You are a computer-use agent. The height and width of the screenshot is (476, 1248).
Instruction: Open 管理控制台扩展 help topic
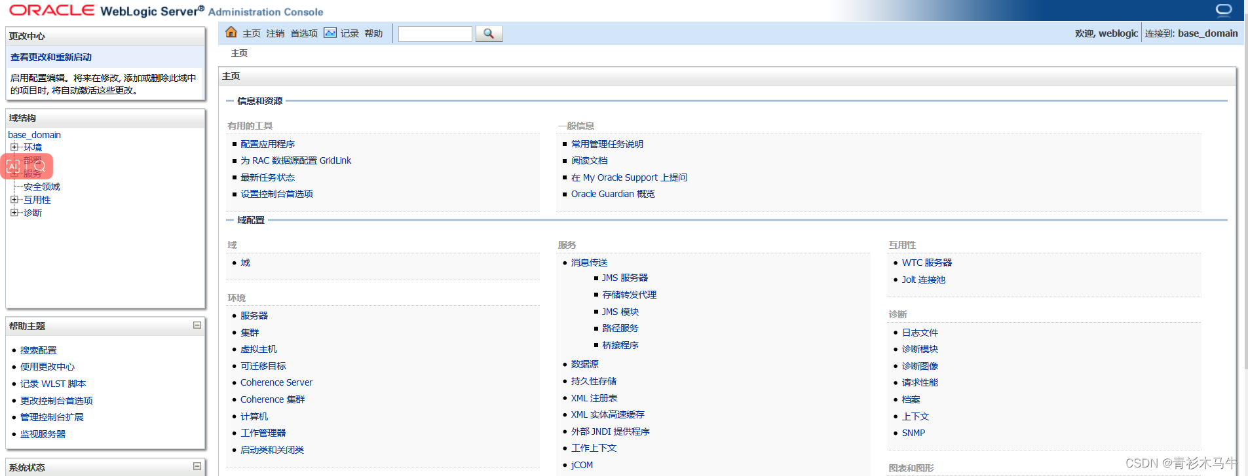click(x=52, y=417)
